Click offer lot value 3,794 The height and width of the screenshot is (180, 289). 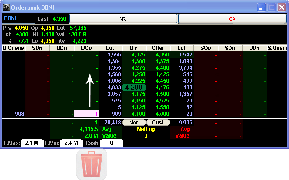pos(186,68)
